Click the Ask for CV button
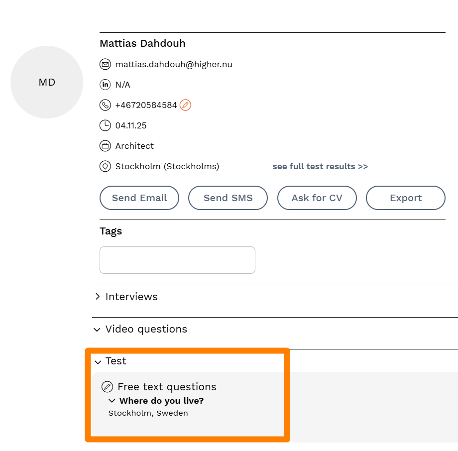This screenshot has width=458, height=451. click(x=317, y=198)
